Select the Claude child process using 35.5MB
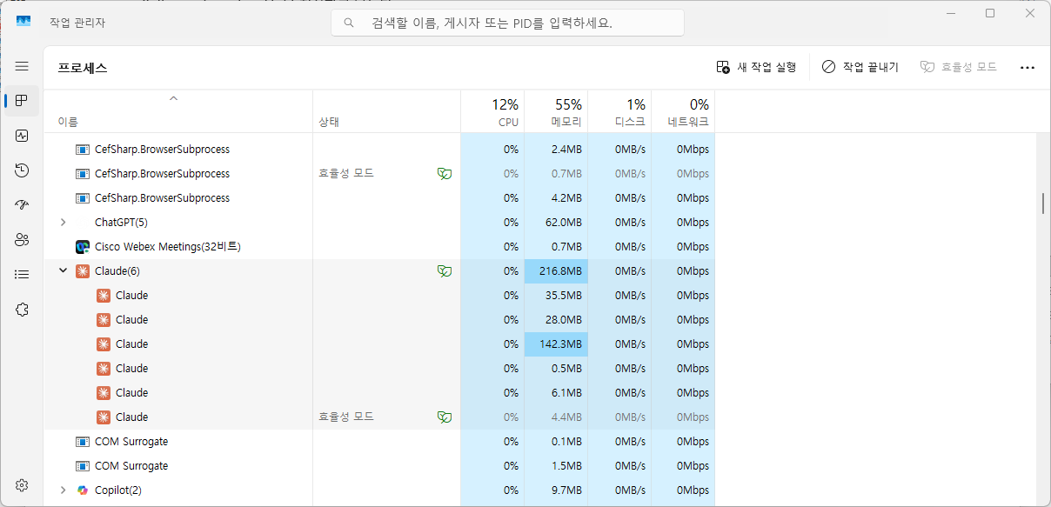 379,296
